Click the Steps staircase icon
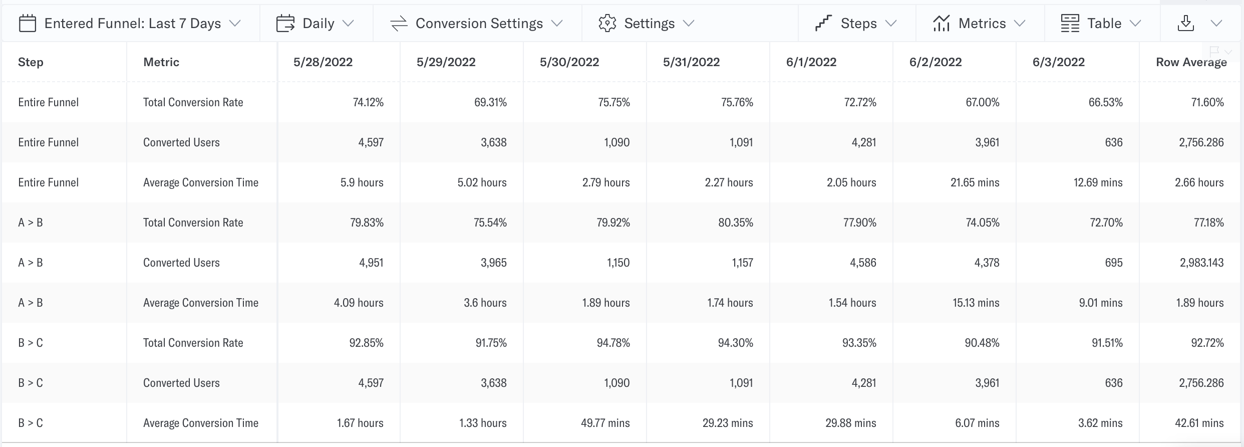This screenshot has width=1244, height=447. click(823, 24)
